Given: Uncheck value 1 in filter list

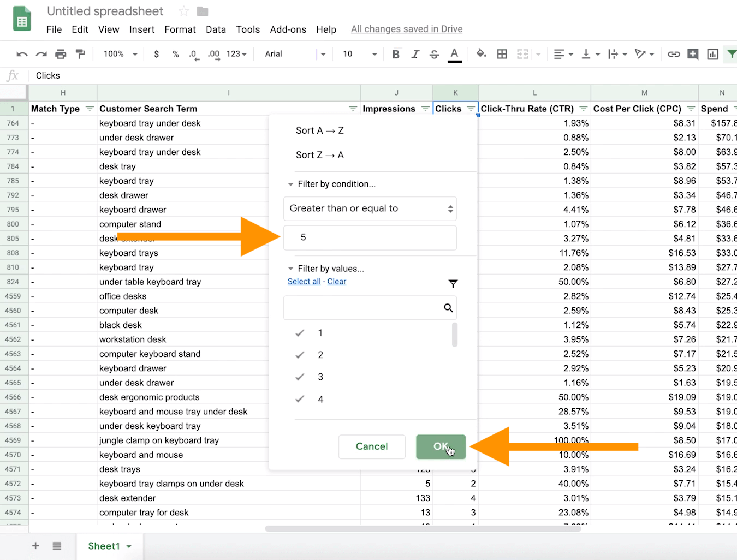Looking at the screenshot, I should pos(300,333).
